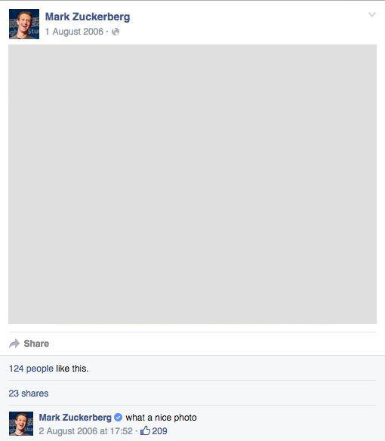Open the commenter's small profile picture
Image resolution: width=385 pixels, height=441 pixels.
point(21,424)
